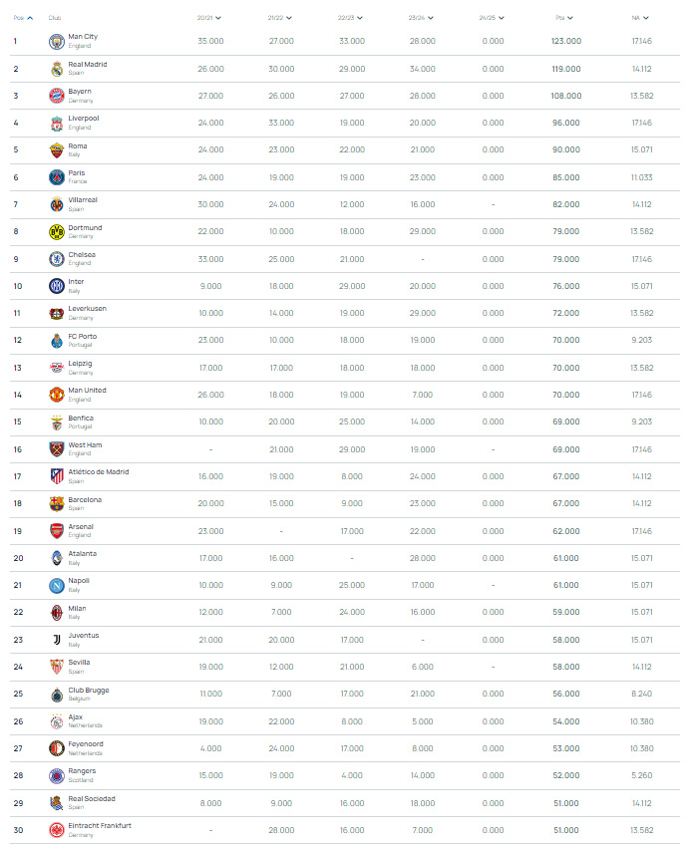688x846 pixels.
Task: Click the Real Madrid crest icon
Action: 57,69
